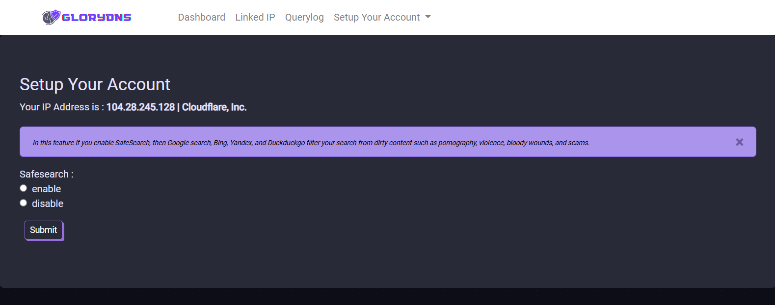The image size is (775, 305).
Task: Select the disable Safesearch radio option
Action: (23, 203)
